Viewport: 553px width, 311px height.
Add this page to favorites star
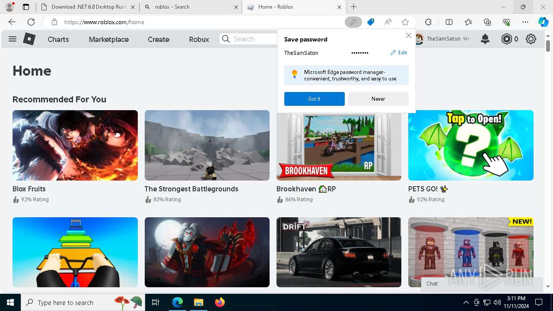coord(405,22)
